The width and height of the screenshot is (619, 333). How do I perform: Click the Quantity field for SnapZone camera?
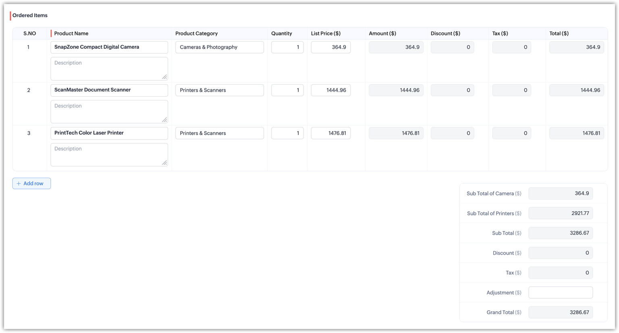287,47
